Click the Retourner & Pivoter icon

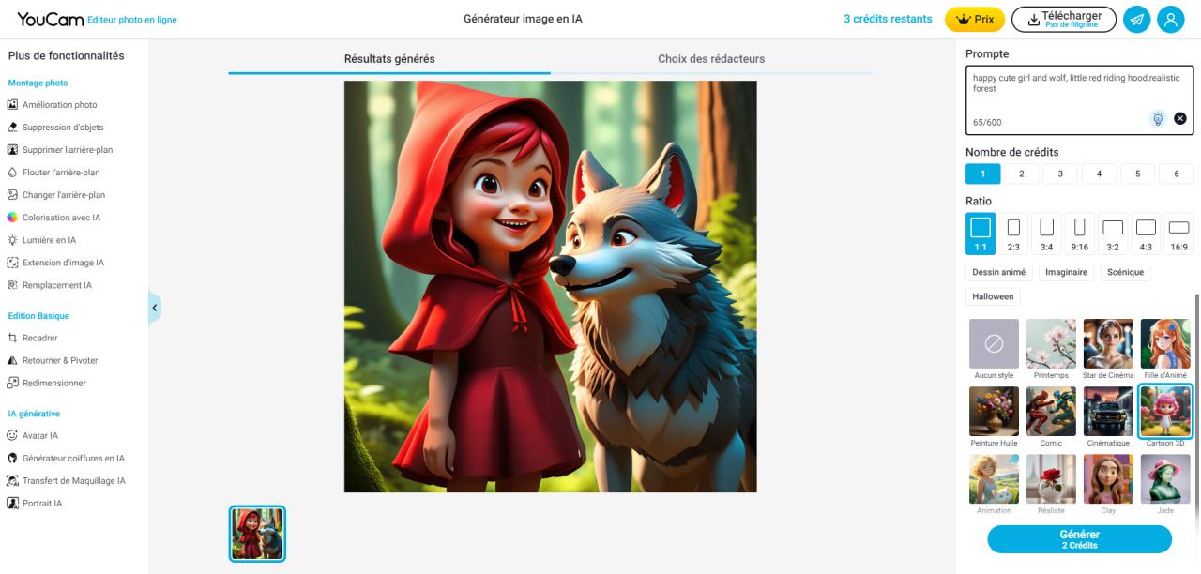pyautogui.click(x=13, y=360)
